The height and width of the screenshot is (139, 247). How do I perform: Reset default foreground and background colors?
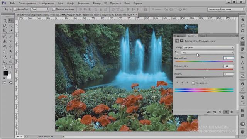4,78
